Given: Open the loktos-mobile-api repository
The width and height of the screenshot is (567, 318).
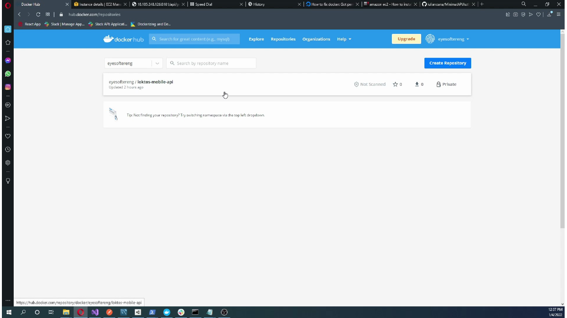Looking at the screenshot, I should (x=155, y=82).
